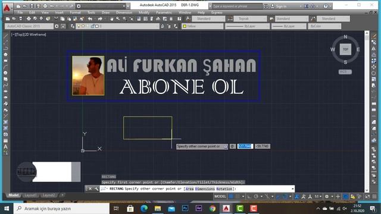Toggle ortho mode in status bar
Image resolution: width=381 pixels, height=214 pixels.
pos(249,197)
